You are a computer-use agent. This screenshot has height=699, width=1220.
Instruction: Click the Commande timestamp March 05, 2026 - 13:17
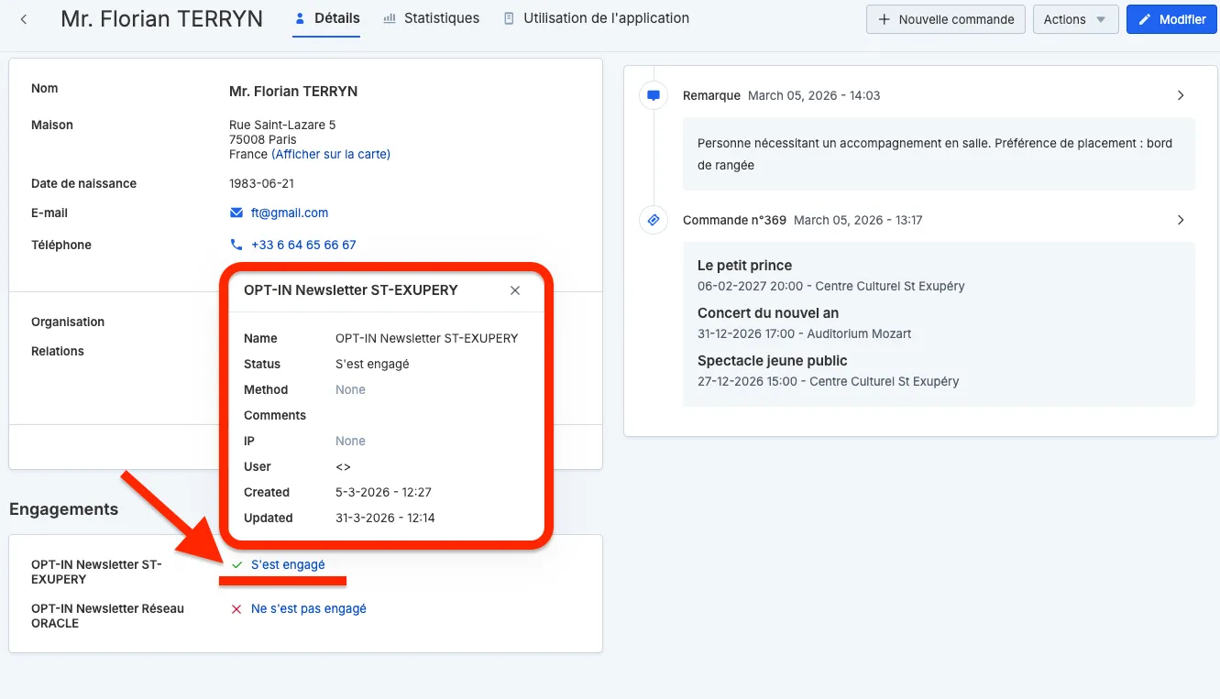[858, 220]
